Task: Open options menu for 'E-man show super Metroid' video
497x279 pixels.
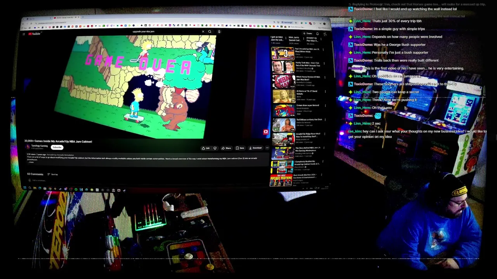Action: (x=325, y=106)
